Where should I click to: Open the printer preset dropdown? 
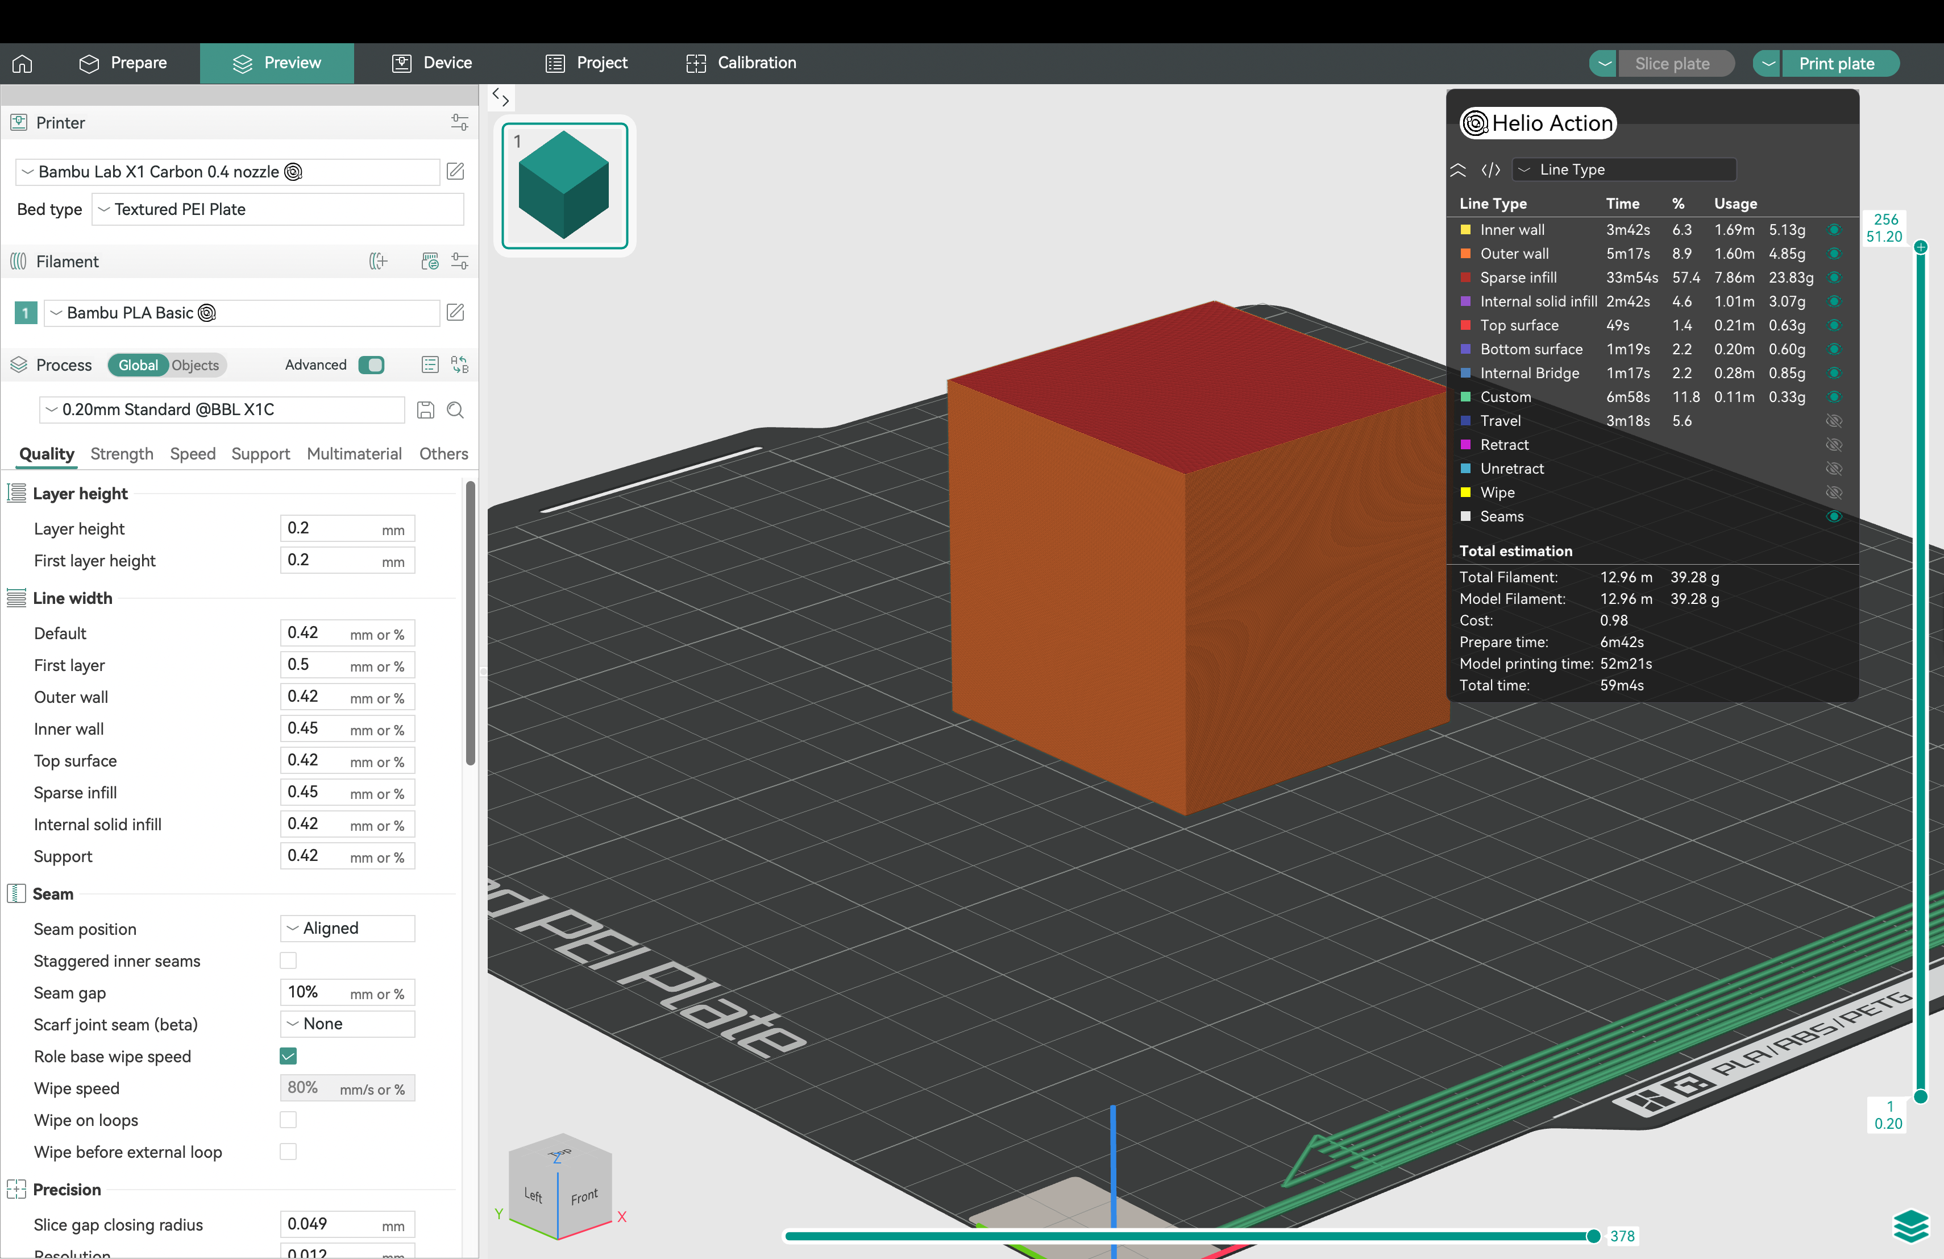point(227,172)
